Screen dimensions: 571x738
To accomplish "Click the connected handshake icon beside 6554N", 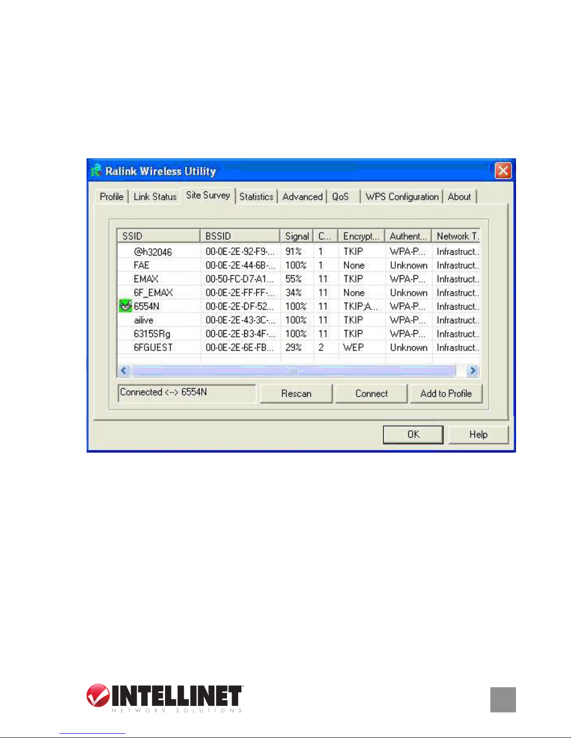I will pos(125,306).
